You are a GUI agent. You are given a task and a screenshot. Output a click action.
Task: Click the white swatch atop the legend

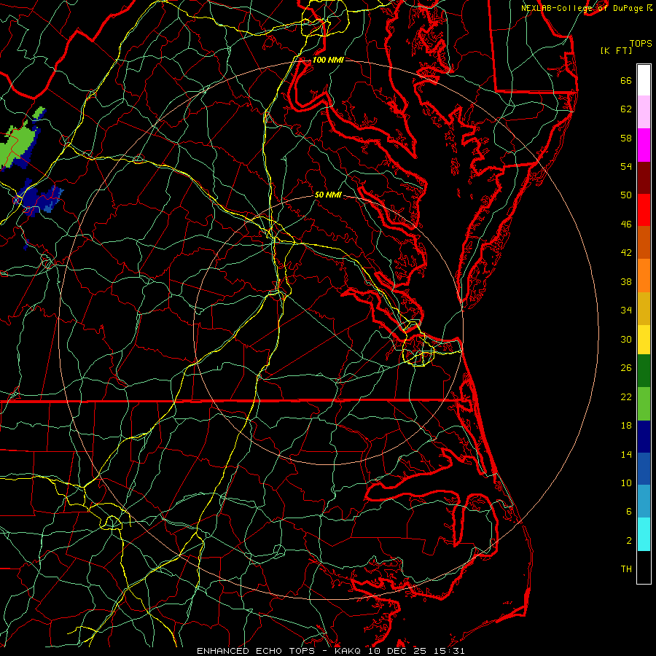[x=644, y=80]
